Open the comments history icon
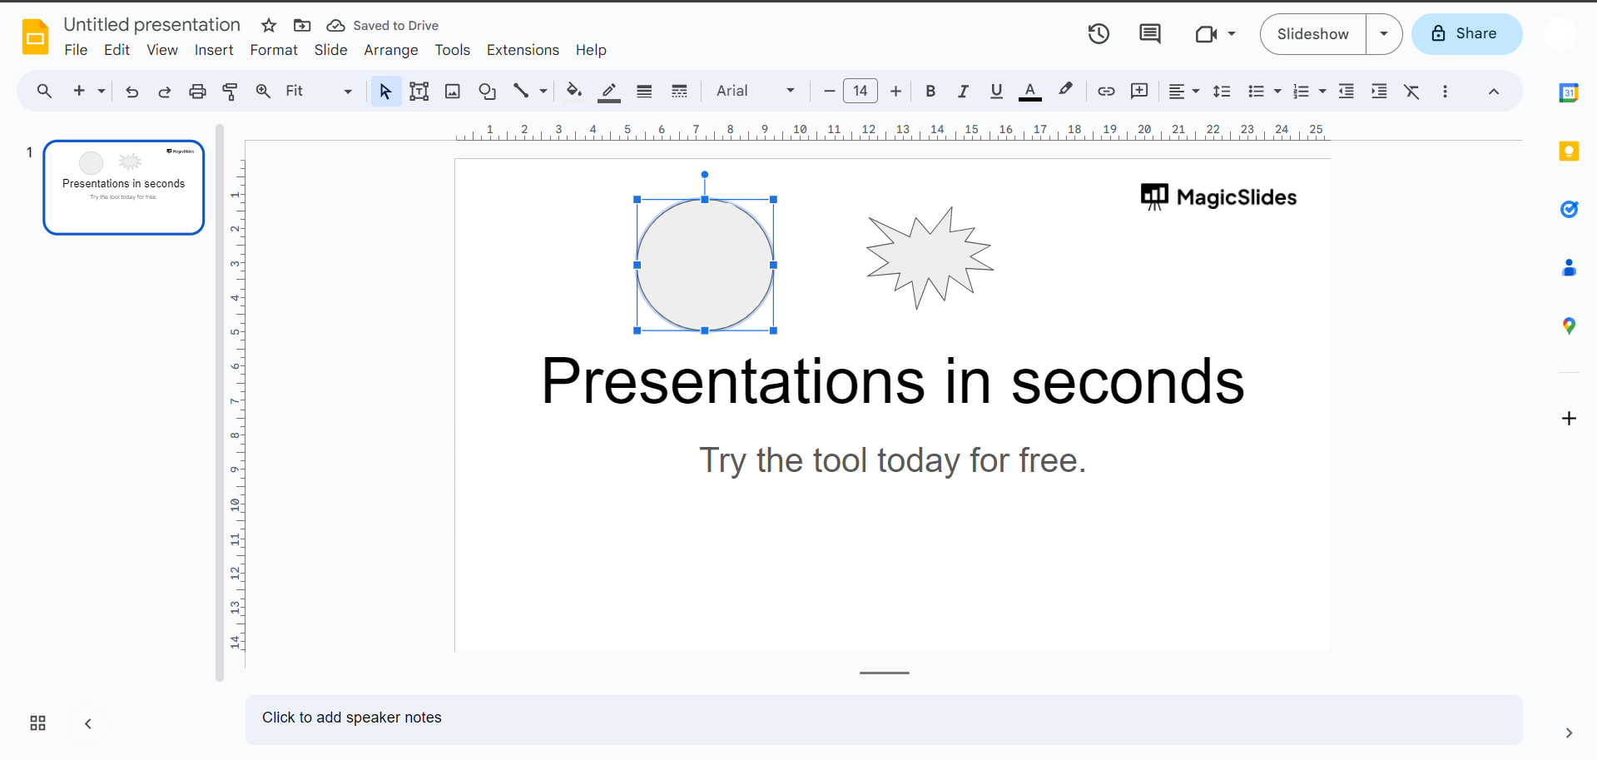 [1149, 34]
